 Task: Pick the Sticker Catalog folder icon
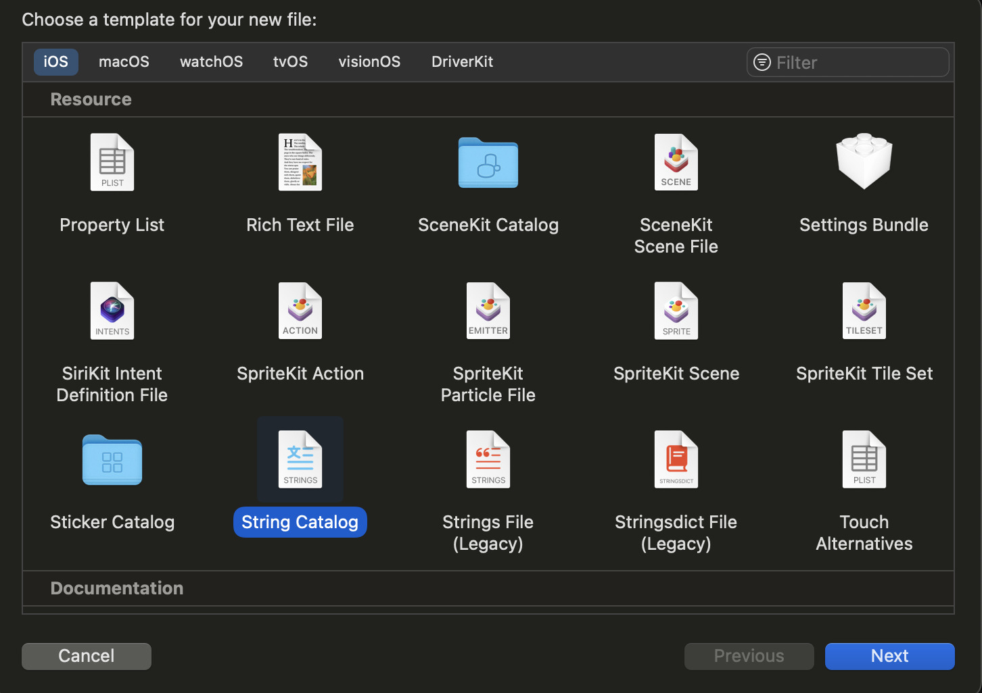coord(112,460)
